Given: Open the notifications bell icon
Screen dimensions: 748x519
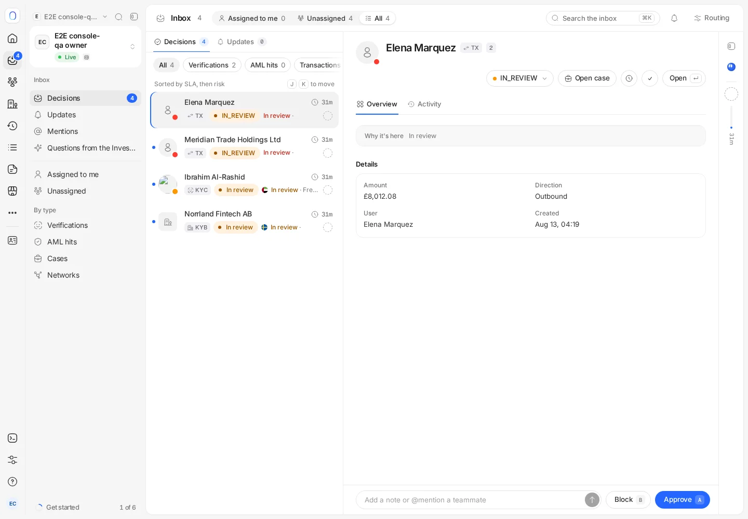Looking at the screenshot, I should (x=674, y=18).
